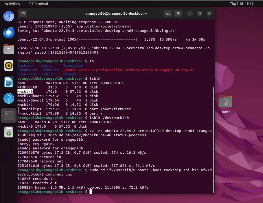
Task: Click the terminal vertical scrollbar
Action: coord(213,140)
